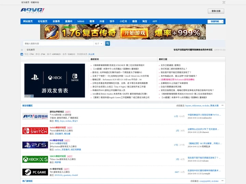Open 直播间 in nav bar
Screen dimensions: 246x184
[69, 21]
